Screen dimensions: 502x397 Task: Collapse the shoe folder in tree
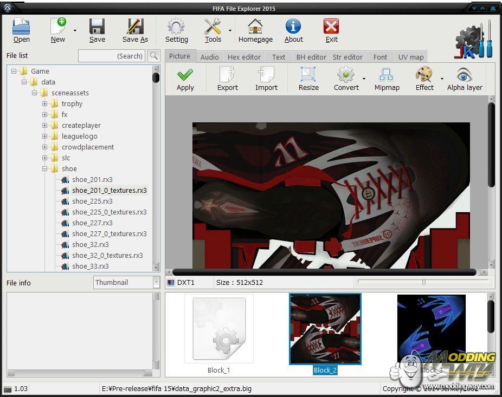pos(45,169)
